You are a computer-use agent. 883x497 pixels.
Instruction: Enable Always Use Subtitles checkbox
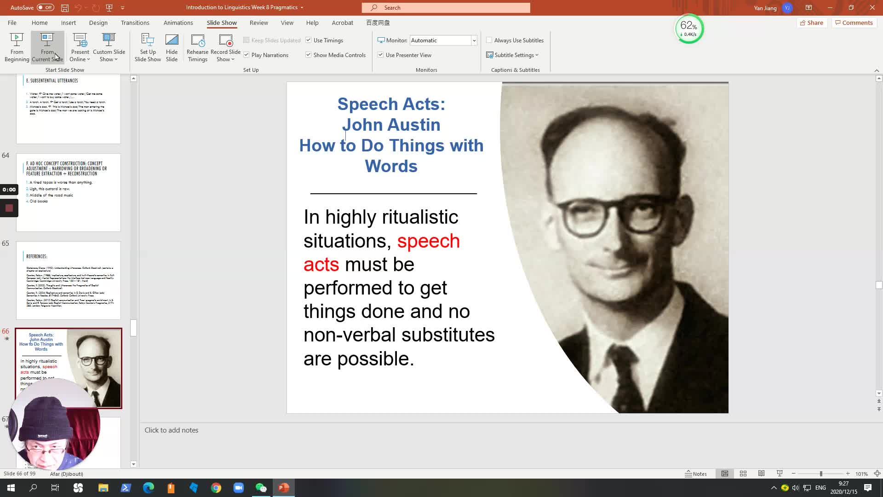(x=489, y=40)
